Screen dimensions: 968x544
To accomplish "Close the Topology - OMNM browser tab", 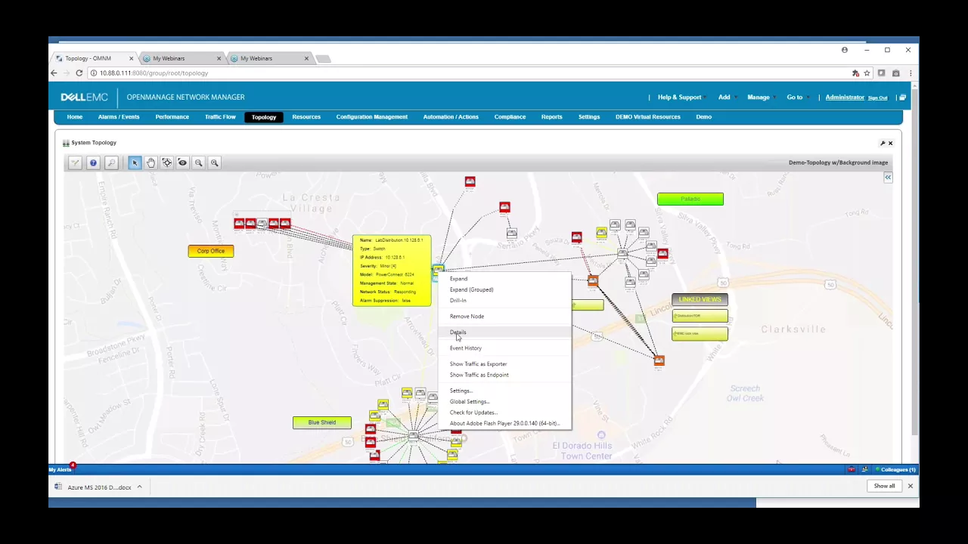I will [131, 58].
